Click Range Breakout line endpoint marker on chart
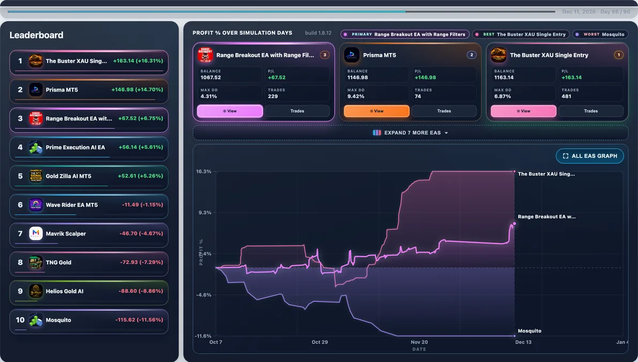Screen dimensions: 638x362 [514, 223]
